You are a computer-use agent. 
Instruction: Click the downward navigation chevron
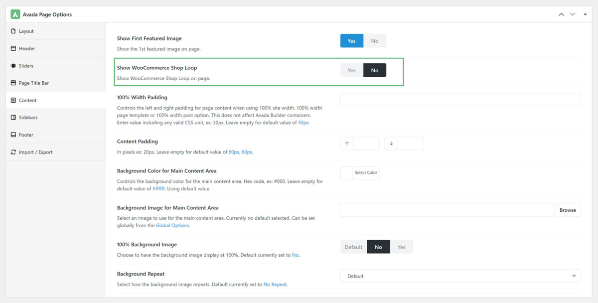click(x=572, y=14)
